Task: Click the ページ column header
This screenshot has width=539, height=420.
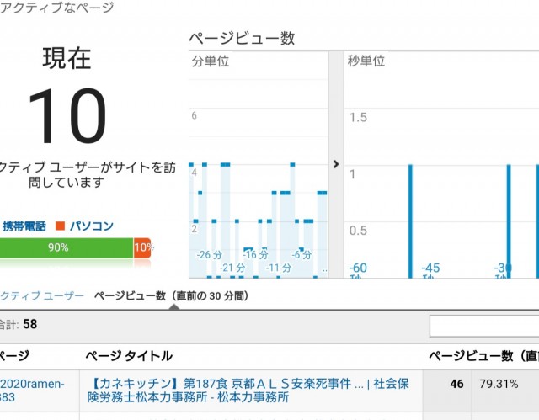Action: (x=15, y=355)
